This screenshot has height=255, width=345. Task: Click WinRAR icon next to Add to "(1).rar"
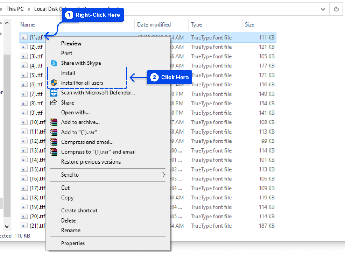(x=54, y=132)
